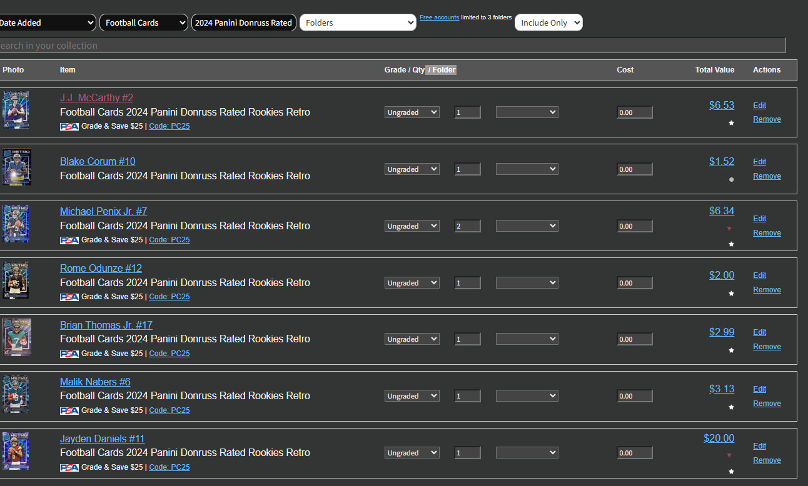Open the Rome Odunze #12 link
Image resolution: width=808 pixels, height=486 pixels.
tap(101, 268)
